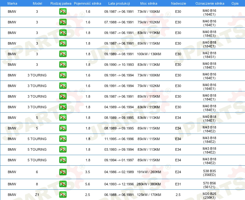The width and height of the screenshot is (245, 200).
Task: Click date range 04.1993 -> 12.1996
Action: point(119,184)
